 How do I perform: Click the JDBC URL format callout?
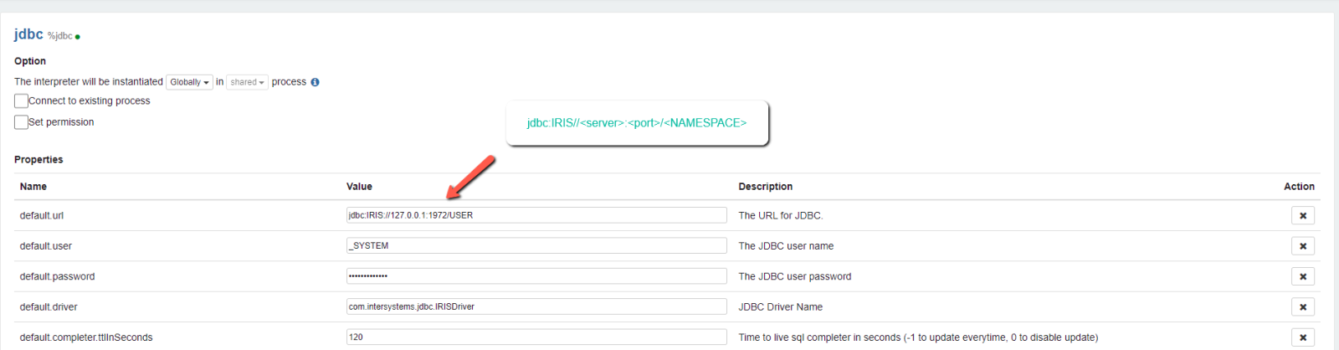[636, 123]
